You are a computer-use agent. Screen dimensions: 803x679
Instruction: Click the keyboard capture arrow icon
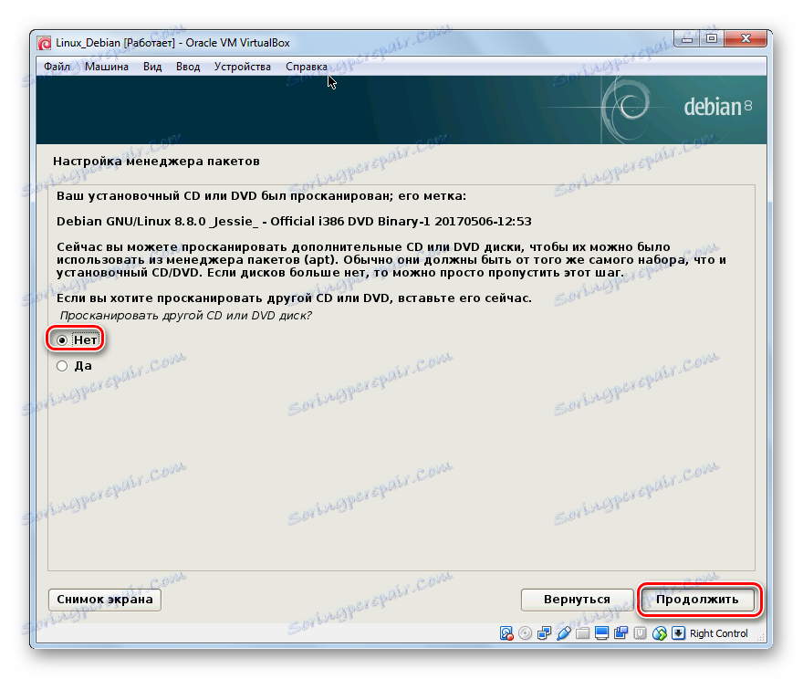(x=678, y=633)
